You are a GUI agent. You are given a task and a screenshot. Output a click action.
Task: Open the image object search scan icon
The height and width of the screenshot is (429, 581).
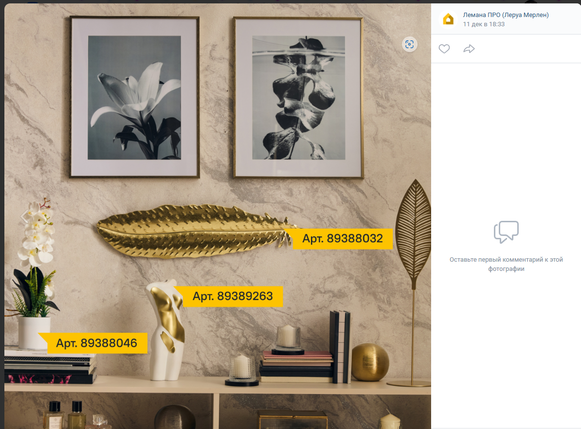(409, 44)
